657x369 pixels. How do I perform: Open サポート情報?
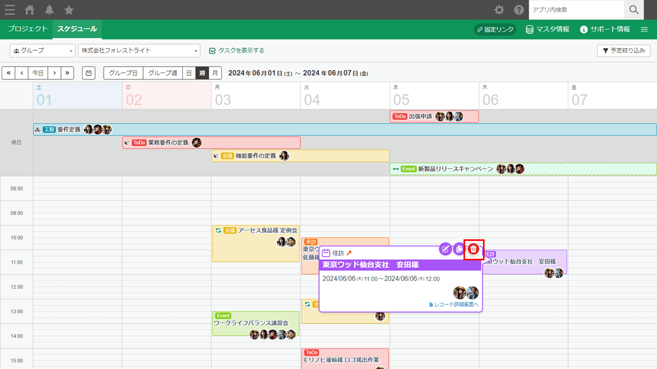click(x=605, y=29)
